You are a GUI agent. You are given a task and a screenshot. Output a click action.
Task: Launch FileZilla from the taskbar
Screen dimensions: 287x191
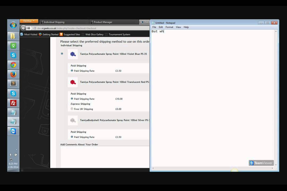pyautogui.click(x=13, y=103)
